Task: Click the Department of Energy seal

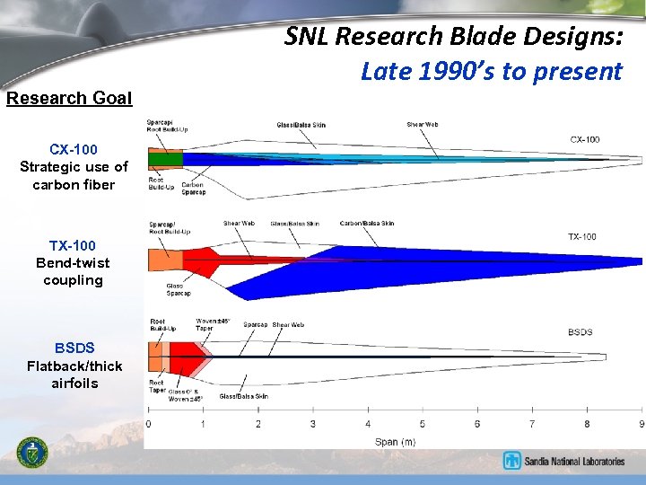Action: click(x=32, y=453)
